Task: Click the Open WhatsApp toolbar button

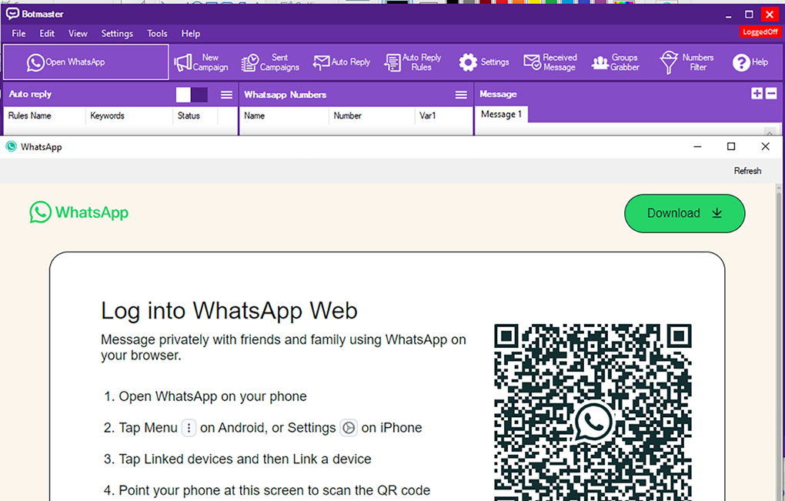Action: [86, 62]
